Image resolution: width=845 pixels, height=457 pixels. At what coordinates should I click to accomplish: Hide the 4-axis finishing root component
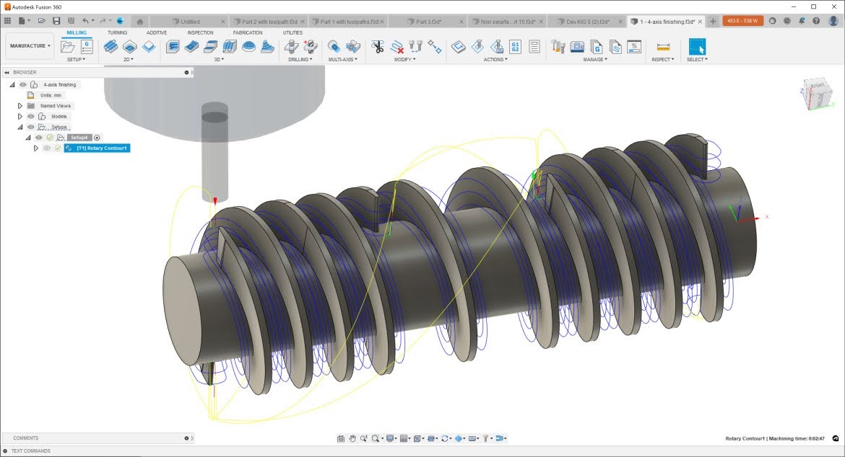[x=23, y=84]
